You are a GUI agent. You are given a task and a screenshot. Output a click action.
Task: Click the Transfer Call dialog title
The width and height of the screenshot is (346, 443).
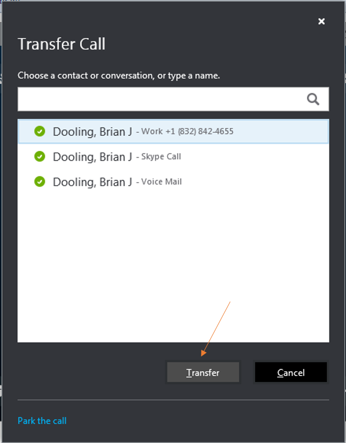pos(62,44)
